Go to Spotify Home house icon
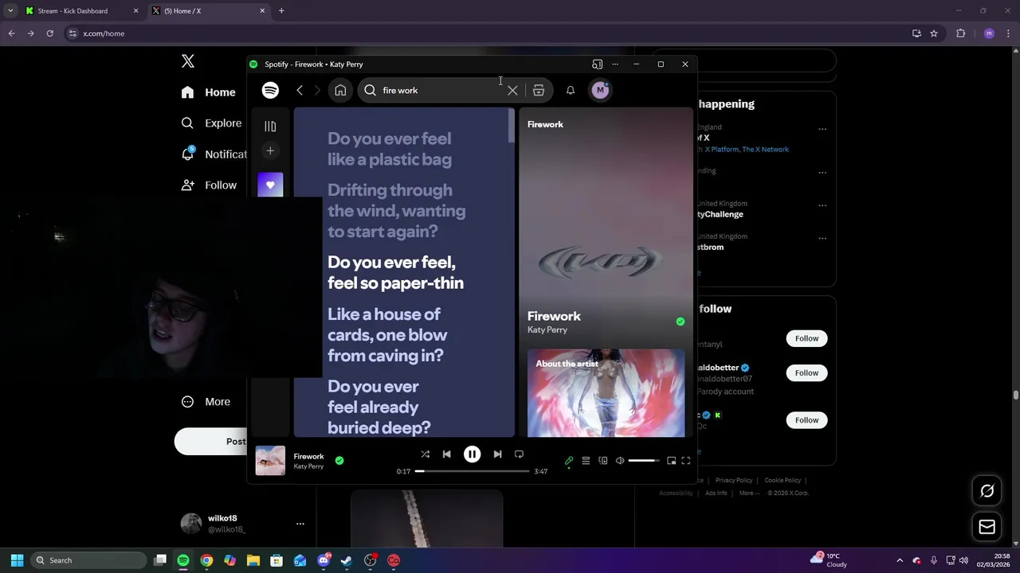Screen dimensions: 1020x573 click(340, 90)
